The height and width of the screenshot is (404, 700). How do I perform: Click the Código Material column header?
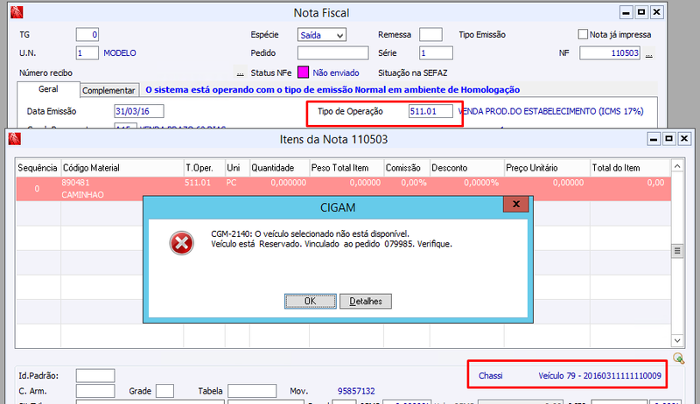tap(122, 168)
